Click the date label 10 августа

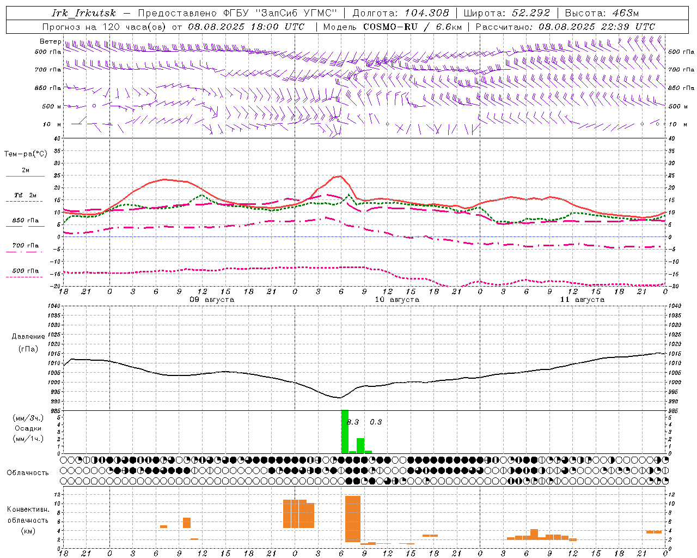click(397, 300)
